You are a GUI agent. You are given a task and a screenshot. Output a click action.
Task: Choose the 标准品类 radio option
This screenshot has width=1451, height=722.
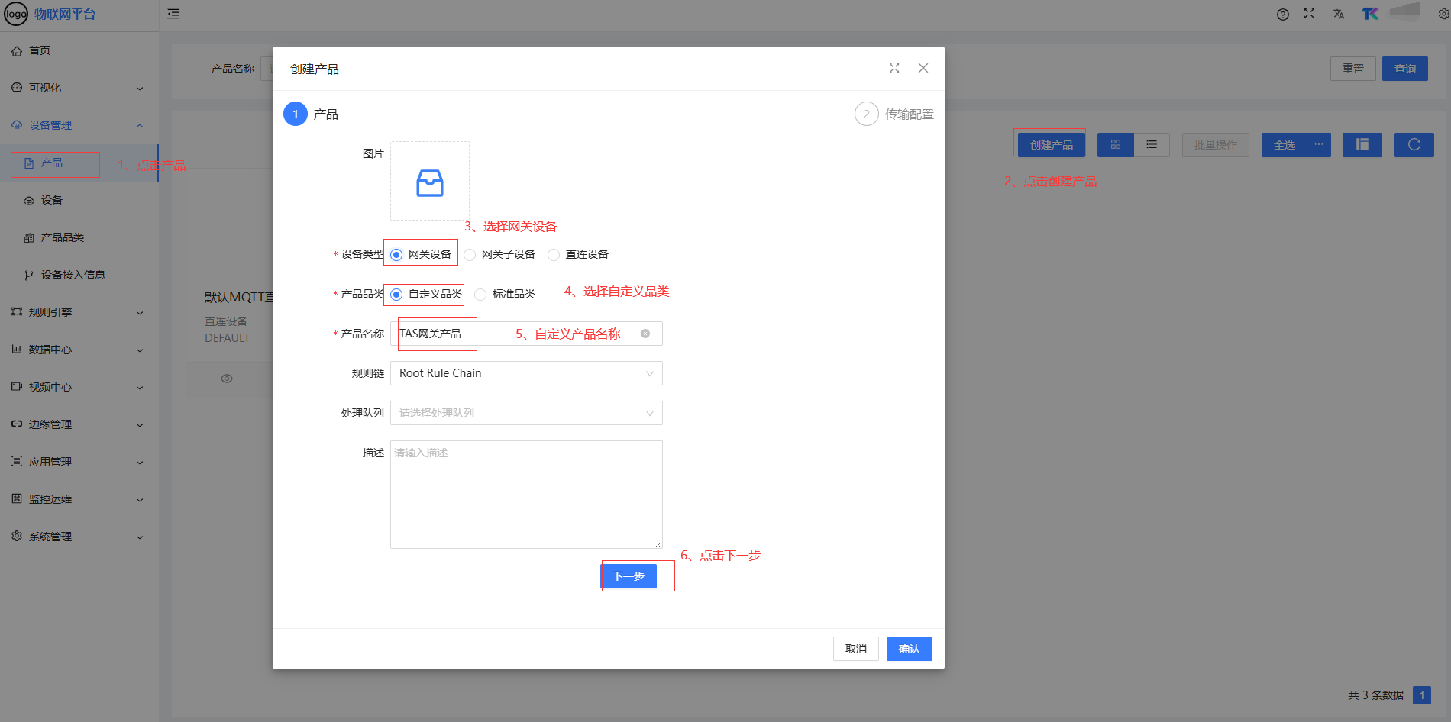[481, 295]
